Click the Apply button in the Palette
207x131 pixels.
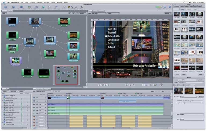click(x=201, y=74)
